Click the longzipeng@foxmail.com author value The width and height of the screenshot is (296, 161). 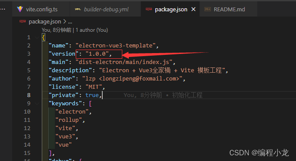(132, 78)
